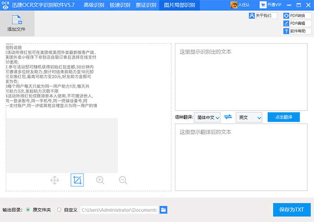The width and height of the screenshot is (314, 222).
Task: Switch to 高级识别 tab
Action: click(94, 5)
